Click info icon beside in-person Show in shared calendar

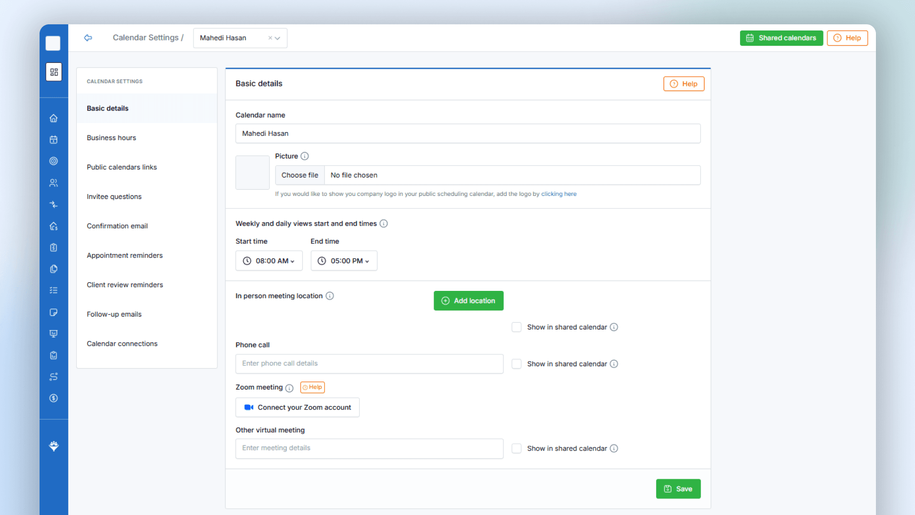click(x=614, y=327)
